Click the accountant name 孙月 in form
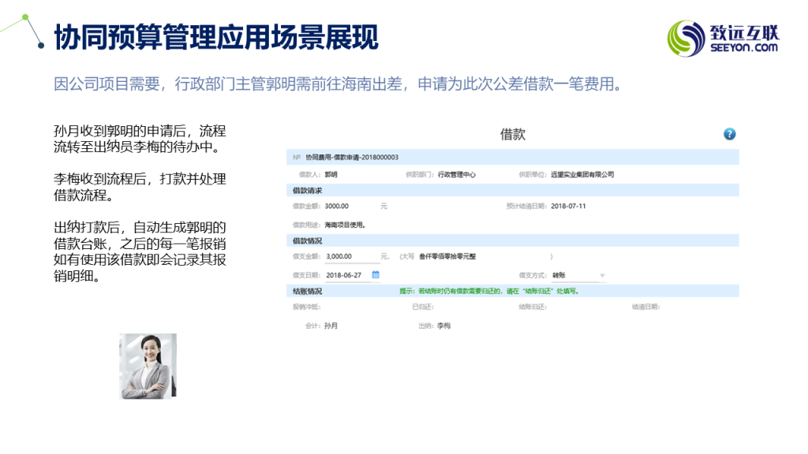Viewport: 808px width, 454px height. point(331,326)
